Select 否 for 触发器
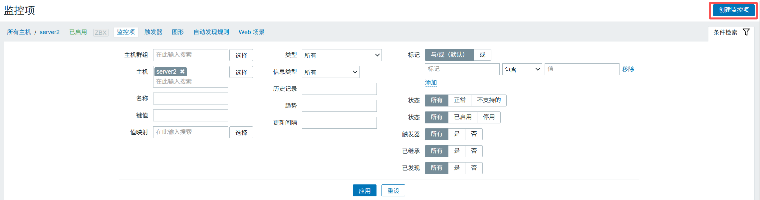Image resolution: width=760 pixels, height=200 pixels. click(474, 134)
